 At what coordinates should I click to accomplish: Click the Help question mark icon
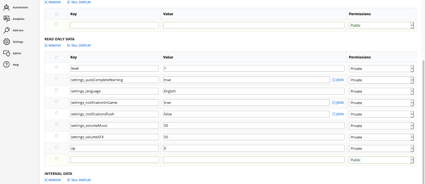pyautogui.click(x=6, y=65)
